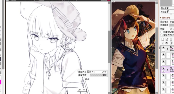
Task: Select the 前 layer thumbnail
Action: [x=168, y=56]
